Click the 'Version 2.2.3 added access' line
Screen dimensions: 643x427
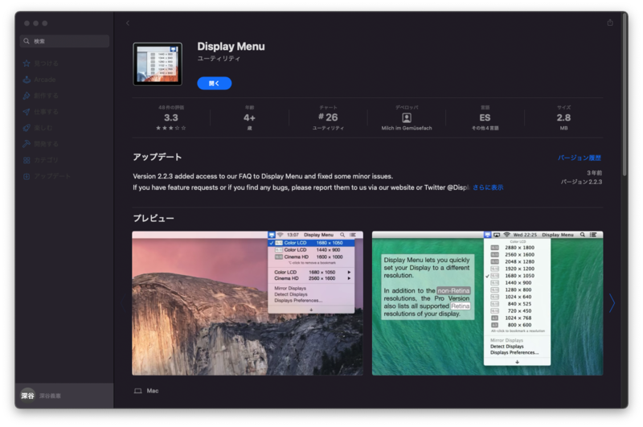coord(263,176)
